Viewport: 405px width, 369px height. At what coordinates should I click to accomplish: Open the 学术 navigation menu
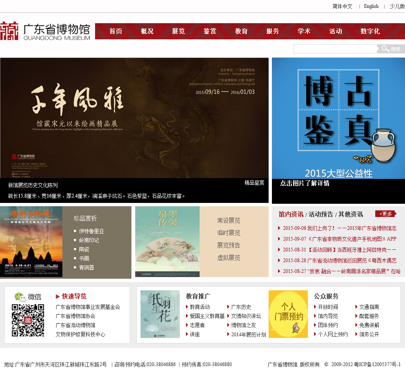coord(304,31)
